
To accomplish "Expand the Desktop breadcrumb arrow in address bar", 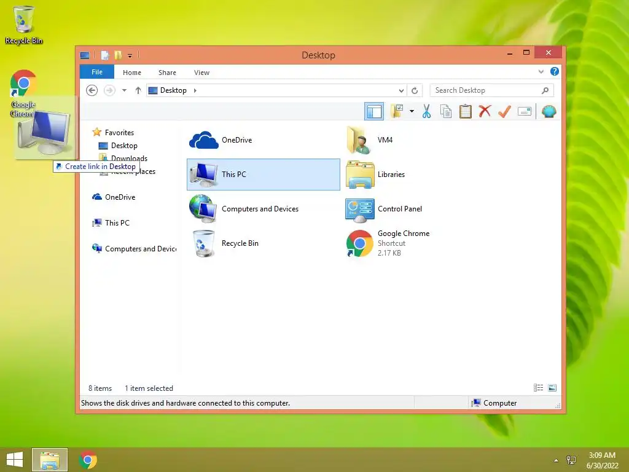I will coord(195,90).
